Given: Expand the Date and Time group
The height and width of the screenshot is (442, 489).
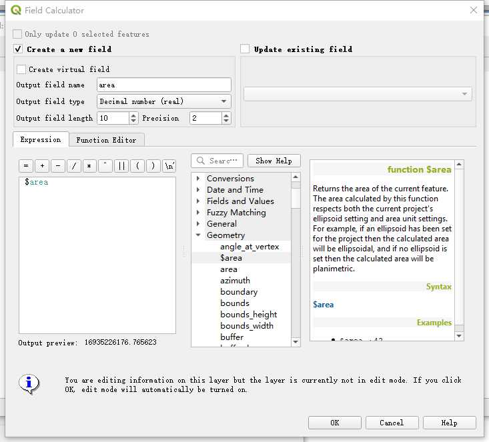Looking at the screenshot, I should [198, 189].
